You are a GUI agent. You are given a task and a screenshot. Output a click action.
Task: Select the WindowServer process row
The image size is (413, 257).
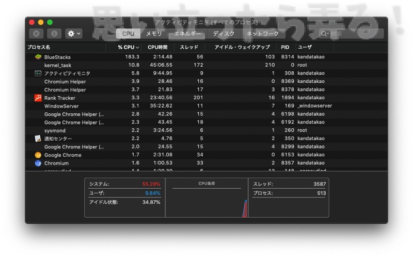[206, 106]
